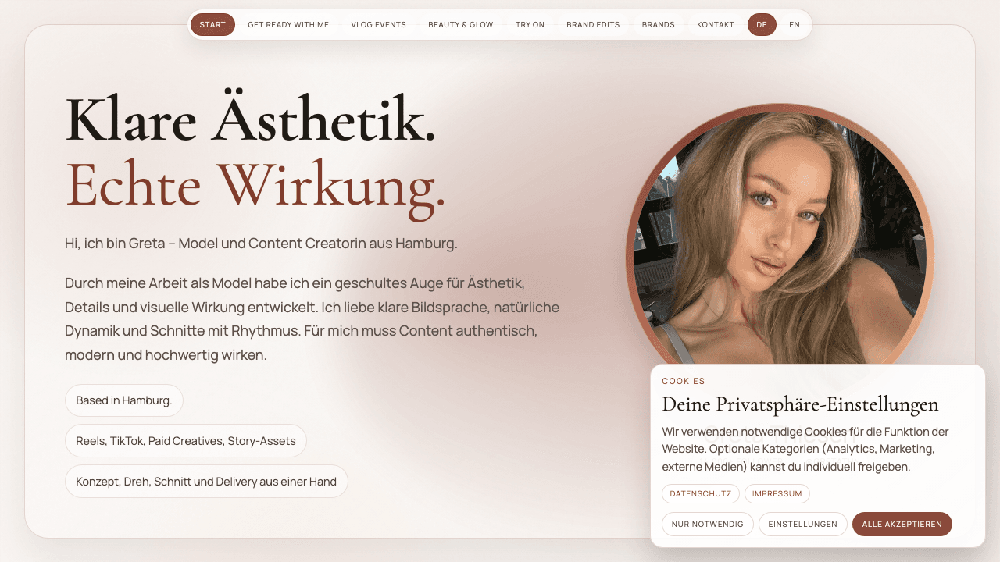This screenshot has width=1000, height=562.
Task: Go to the Kontakt page
Action: point(716,25)
